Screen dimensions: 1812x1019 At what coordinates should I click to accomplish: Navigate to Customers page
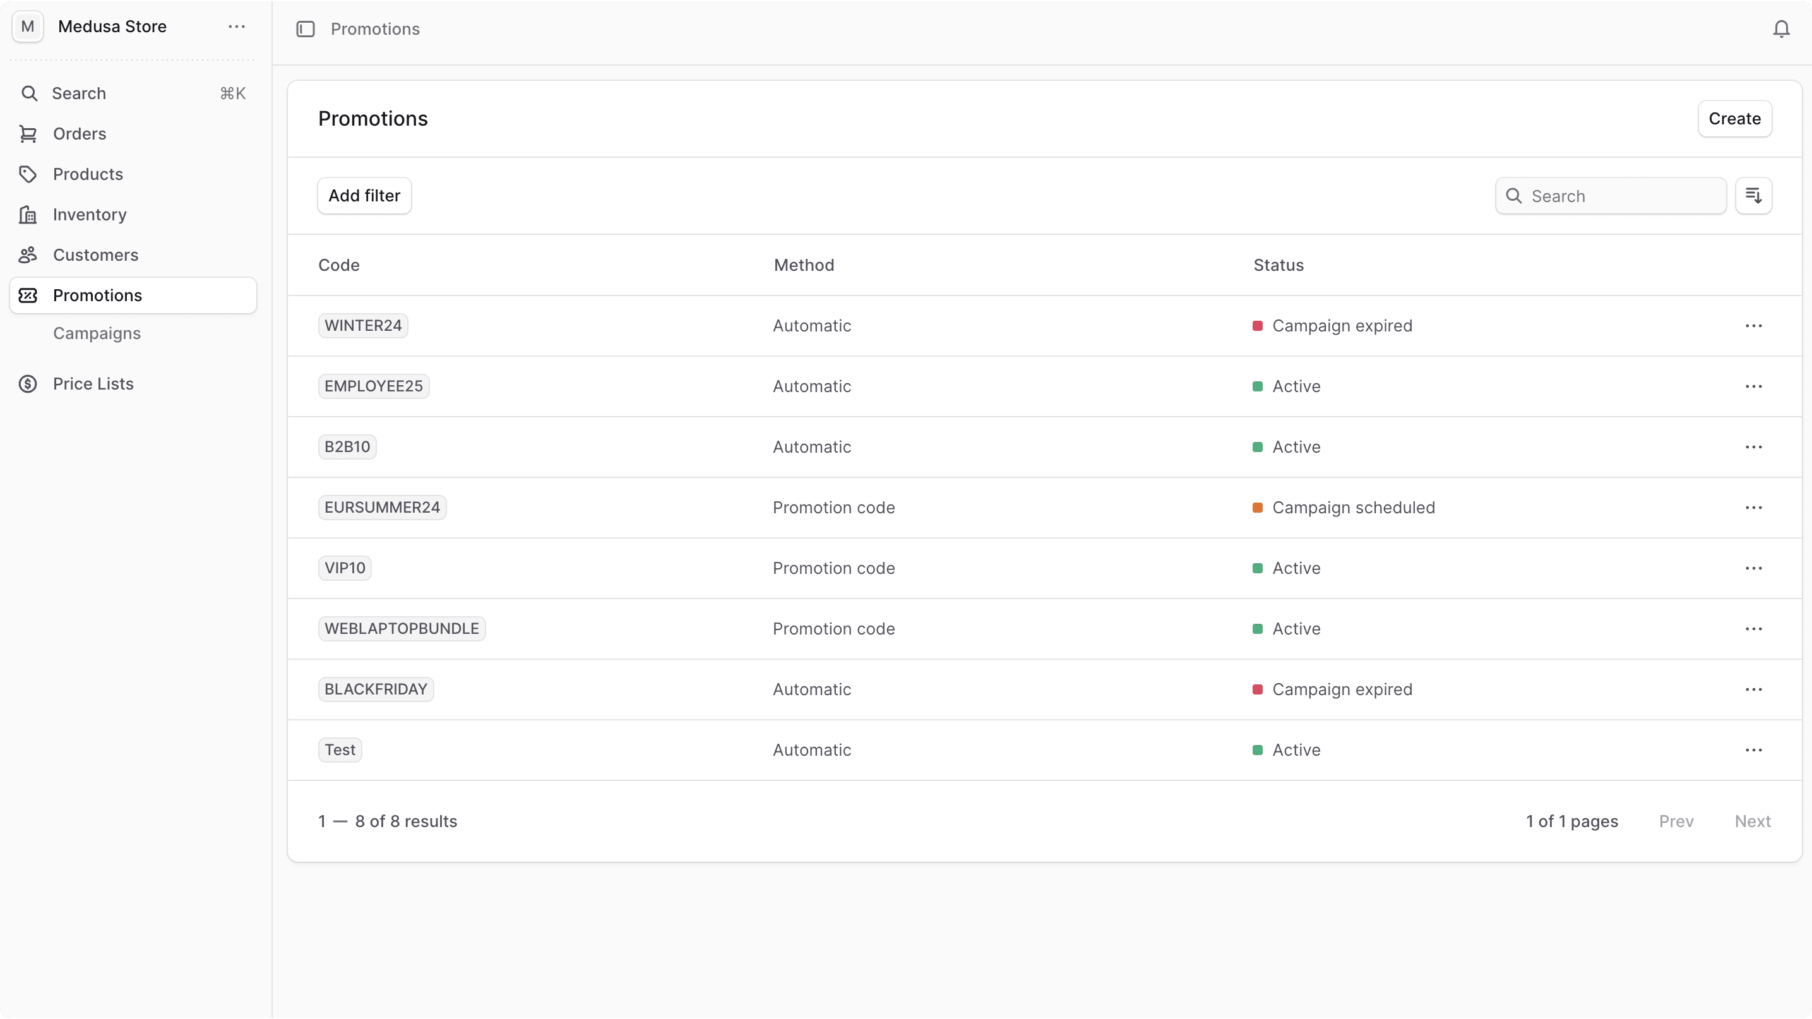[x=96, y=254]
